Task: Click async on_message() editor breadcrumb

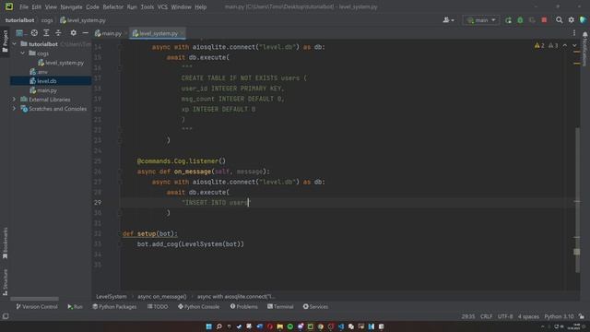Action: [x=162, y=297]
